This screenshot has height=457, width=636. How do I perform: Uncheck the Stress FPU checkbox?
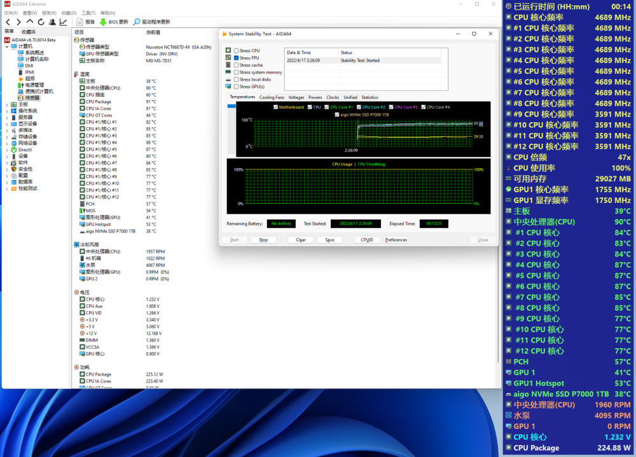point(237,58)
